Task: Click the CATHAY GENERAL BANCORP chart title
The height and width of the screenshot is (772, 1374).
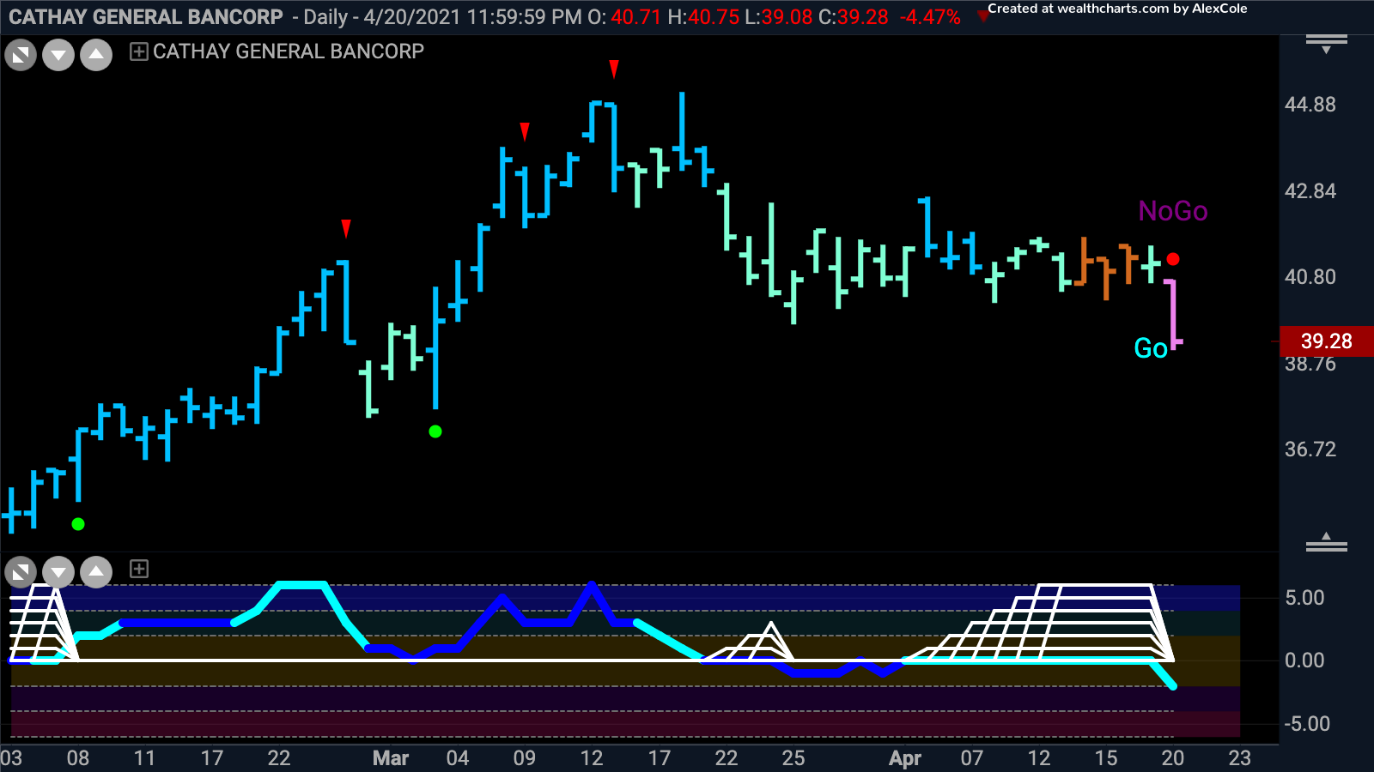Action: pyautogui.click(x=289, y=51)
